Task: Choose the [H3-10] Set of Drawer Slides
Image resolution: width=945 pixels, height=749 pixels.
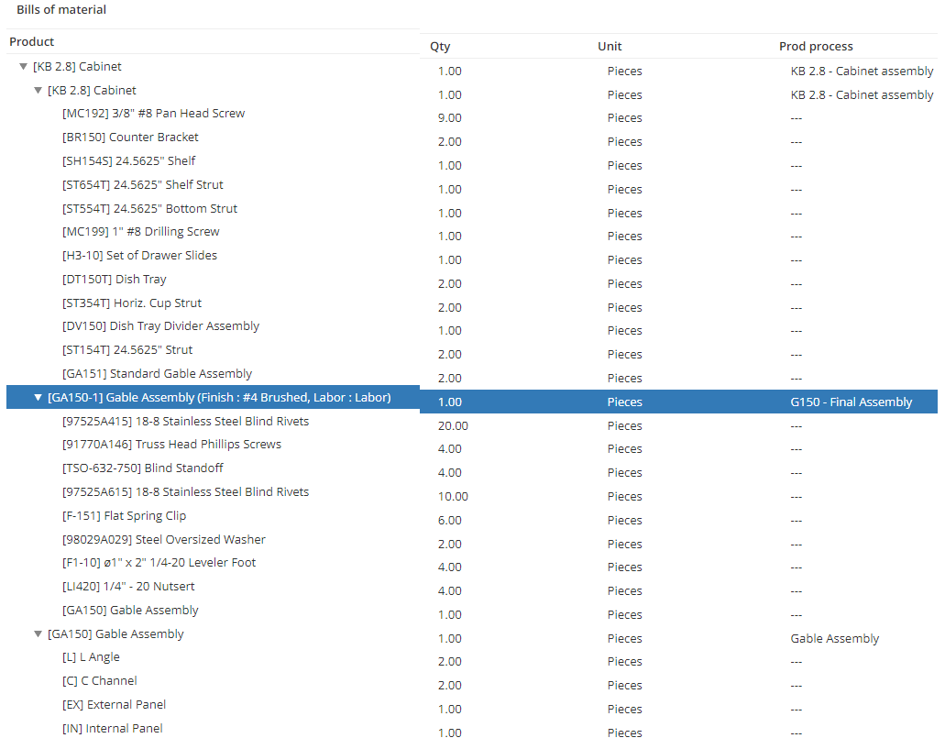Action: click(139, 256)
